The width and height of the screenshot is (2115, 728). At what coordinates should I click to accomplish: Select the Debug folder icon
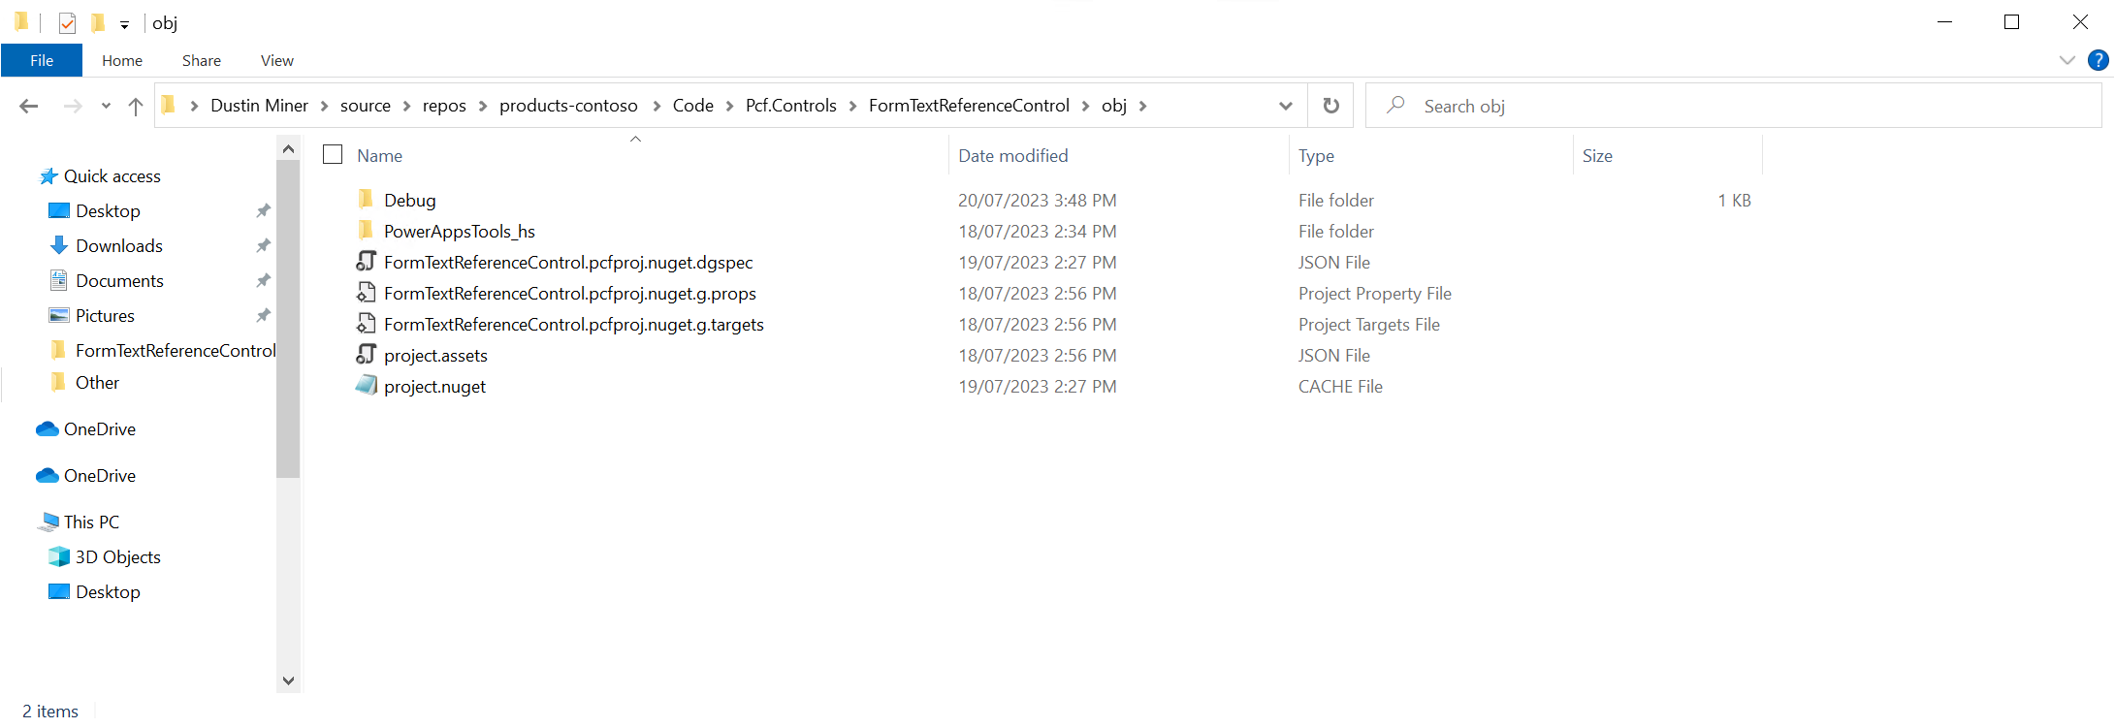366,200
